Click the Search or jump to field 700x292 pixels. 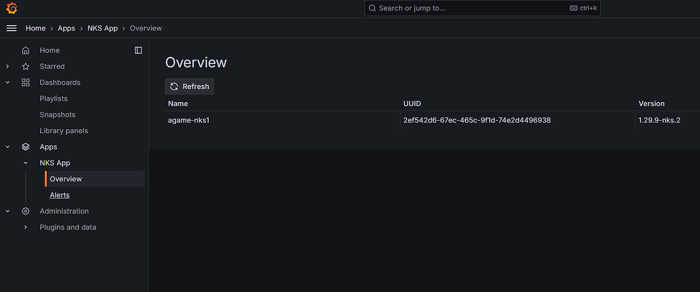(482, 8)
